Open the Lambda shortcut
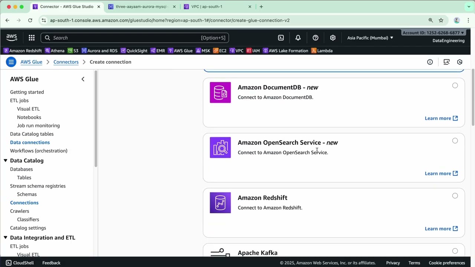 click(x=322, y=51)
